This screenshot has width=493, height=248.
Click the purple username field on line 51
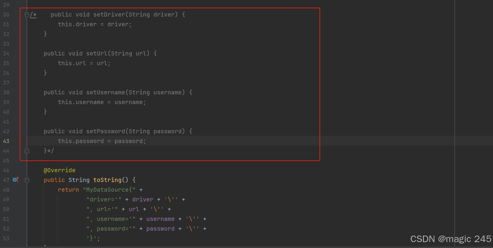click(160, 219)
